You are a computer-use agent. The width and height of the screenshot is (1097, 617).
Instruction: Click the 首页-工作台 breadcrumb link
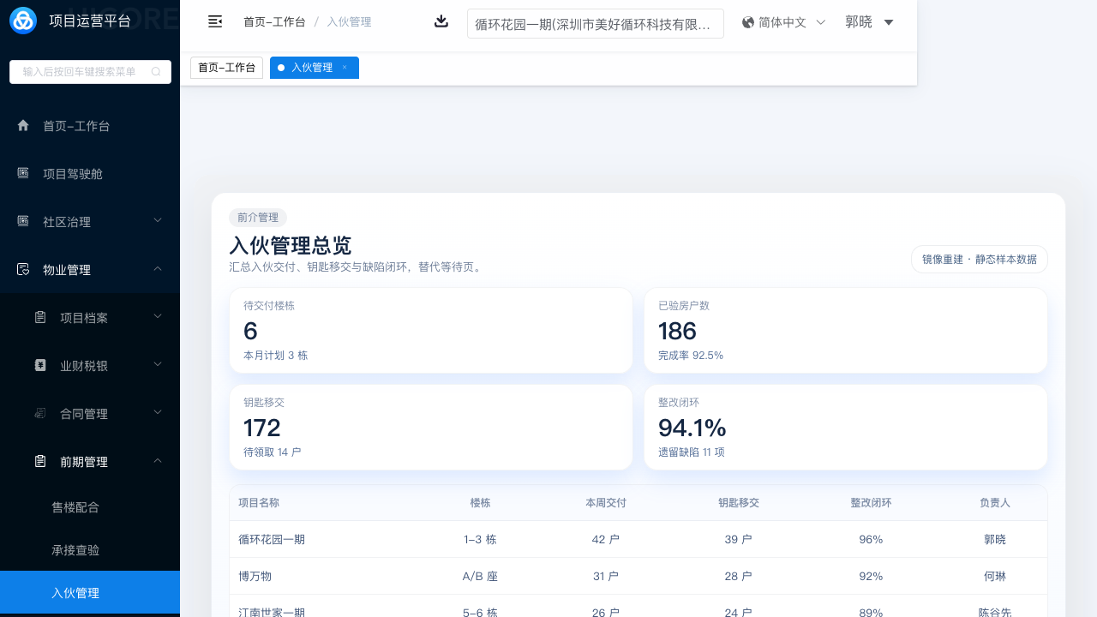(x=274, y=22)
